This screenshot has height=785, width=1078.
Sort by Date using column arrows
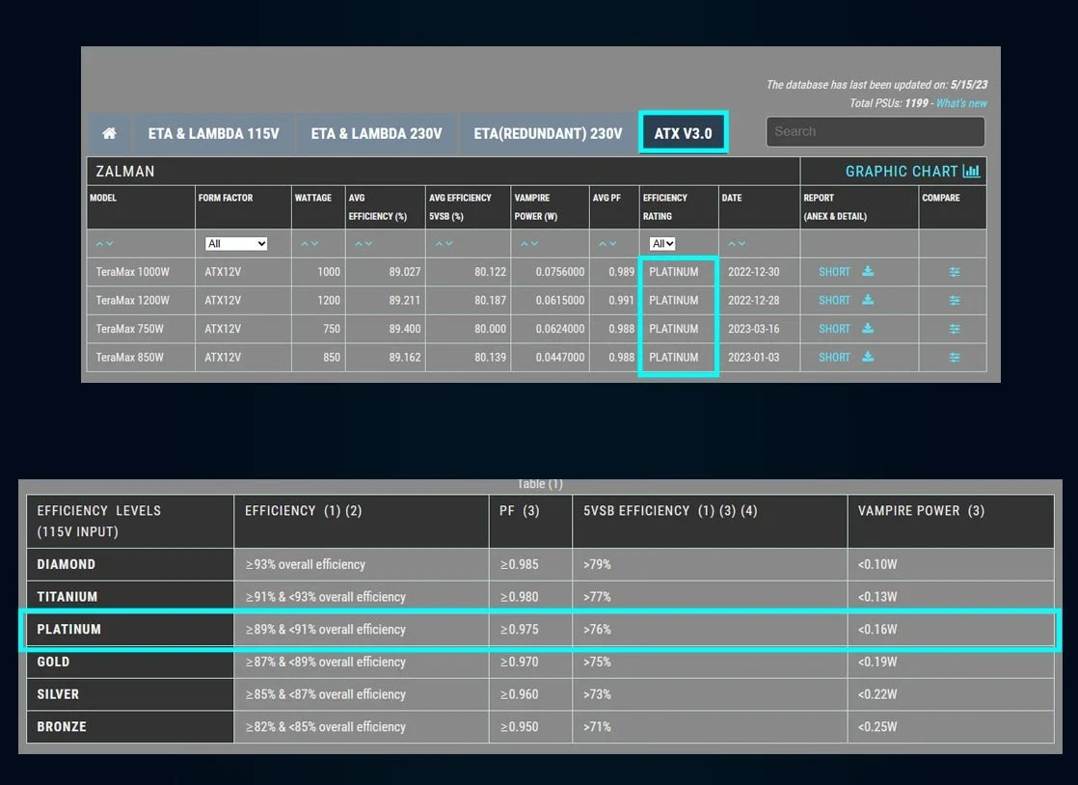coord(738,244)
